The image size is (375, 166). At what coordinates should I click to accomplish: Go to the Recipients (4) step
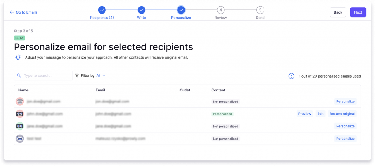(102, 10)
